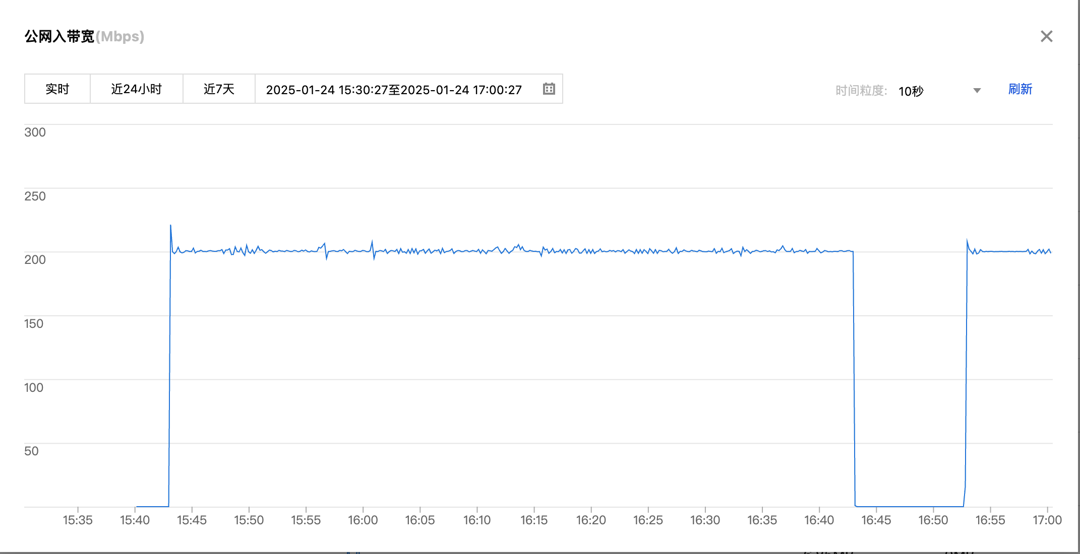Click the 200 y-axis label
Image resolution: width=1080 pixels, height=554 pixels.
tap(35, 260)
